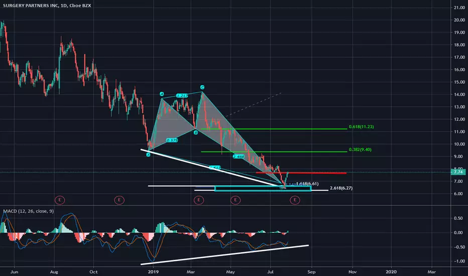This screenshot has width=468, height=276.
Task: Select the white trendline under the MACD lines
Action: (224, 255)
